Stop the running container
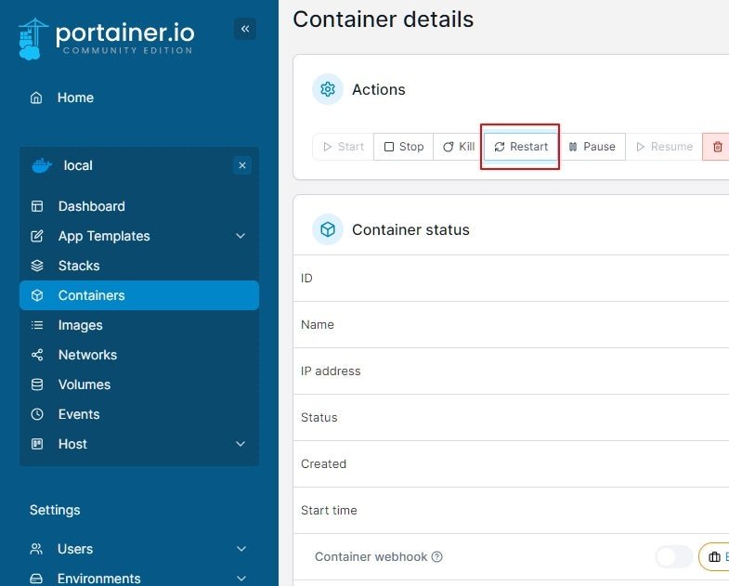The height and width of the screenshot is (586, 729). tap(404, 147)
